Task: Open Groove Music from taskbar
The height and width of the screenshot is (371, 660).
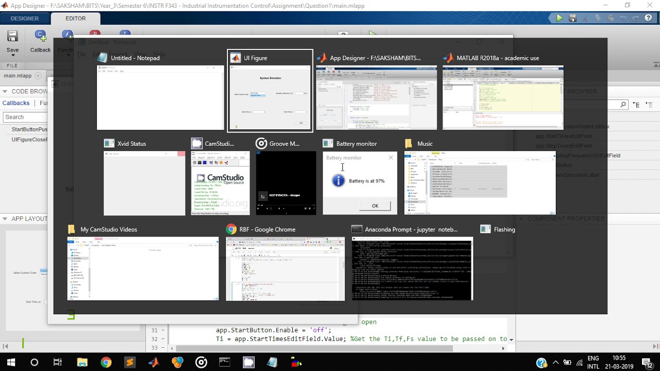Action: click(x=201, y=362)
